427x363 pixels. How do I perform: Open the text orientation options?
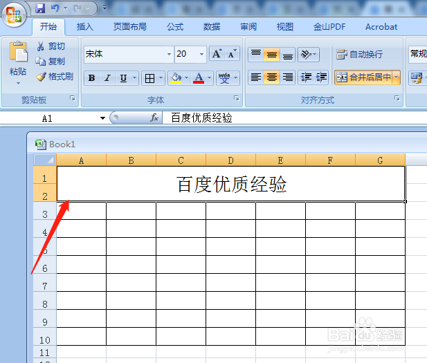(x=308, y=55)
